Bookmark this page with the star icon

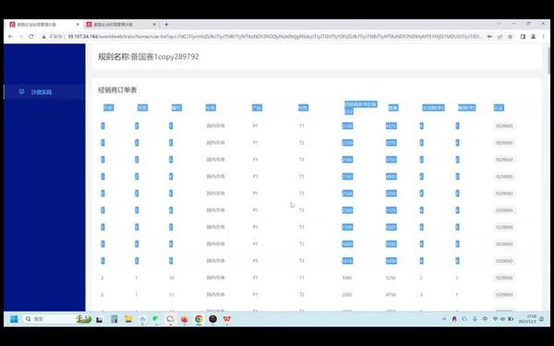[x=511, y=36]
